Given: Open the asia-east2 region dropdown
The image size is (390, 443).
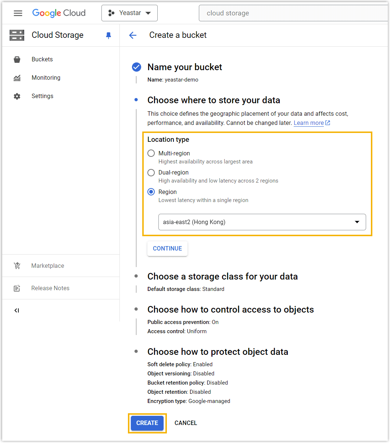Looking at the screenshot, I should click(357, 222).
